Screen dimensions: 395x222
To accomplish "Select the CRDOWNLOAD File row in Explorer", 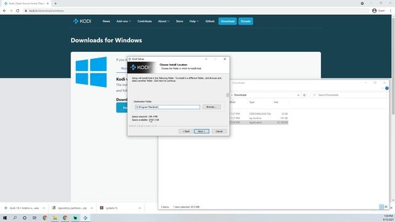I will click(x=259, y=113).
